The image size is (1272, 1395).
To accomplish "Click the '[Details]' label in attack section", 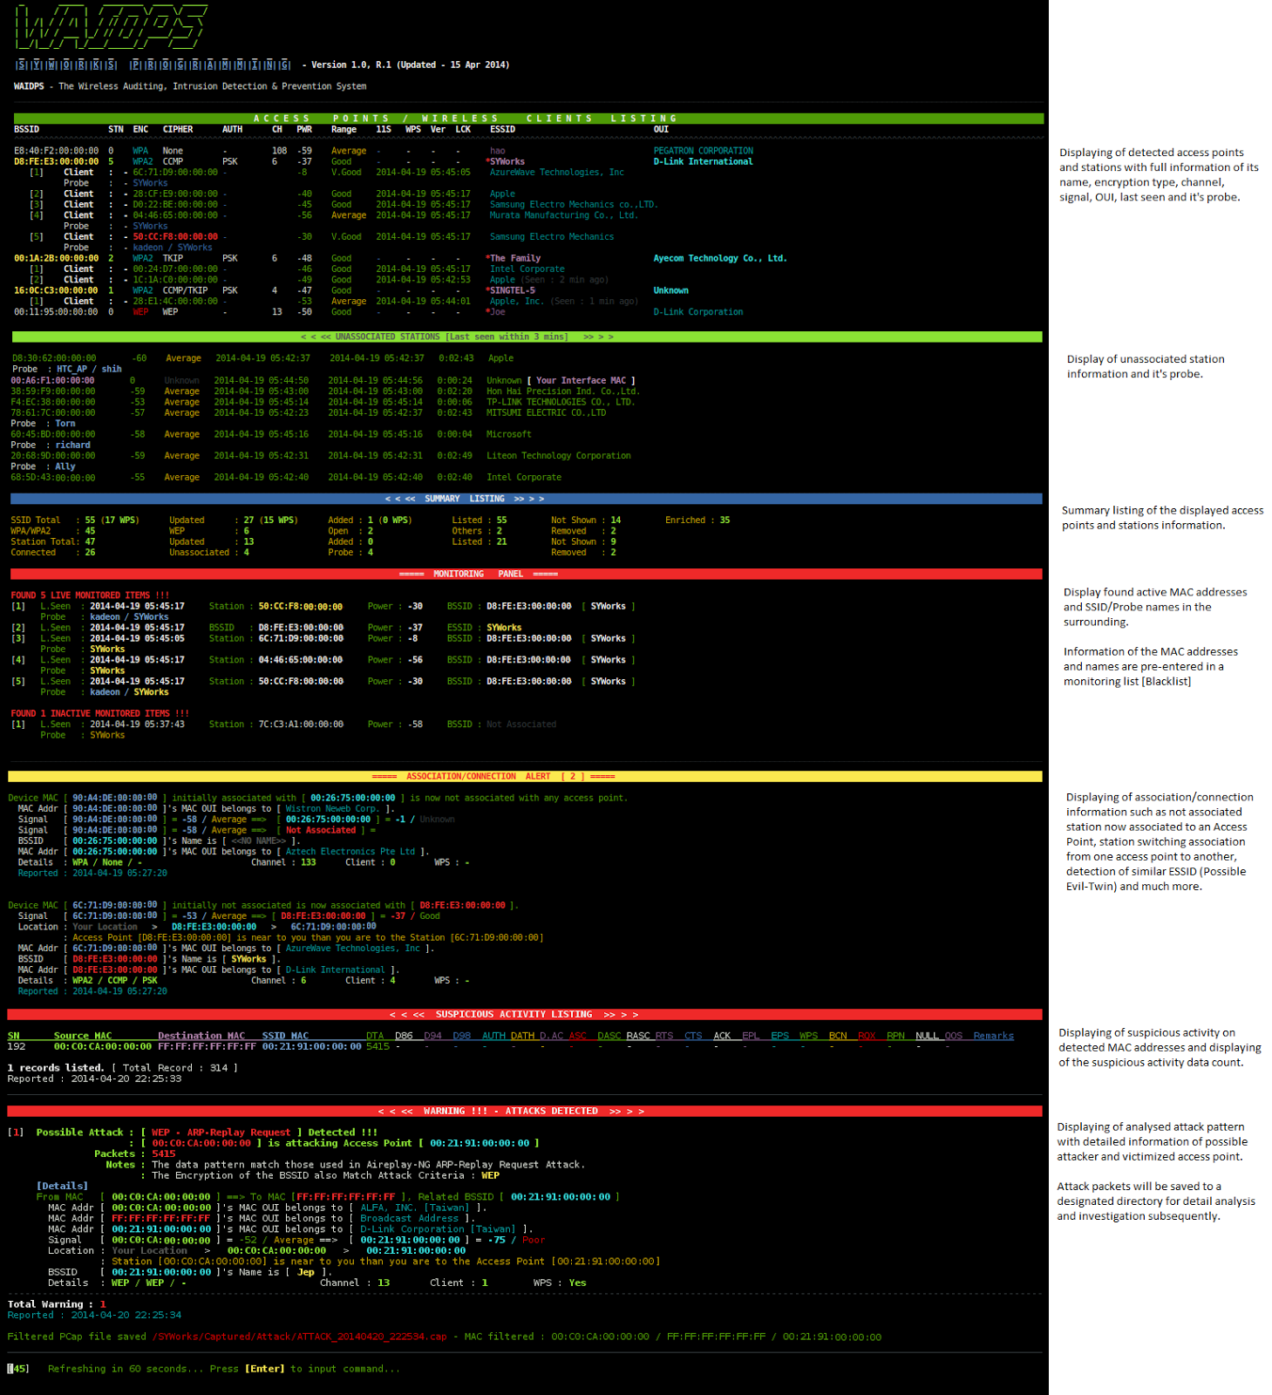I will (x=62, y=1186).
